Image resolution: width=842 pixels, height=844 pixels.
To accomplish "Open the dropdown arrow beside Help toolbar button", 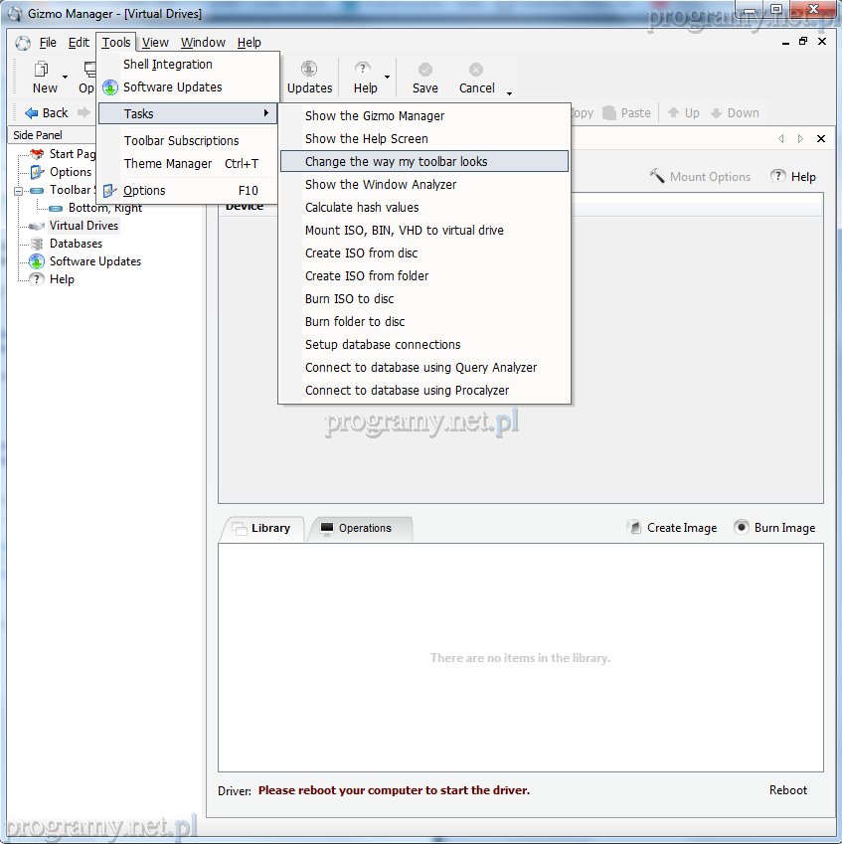I will point(387,78).
